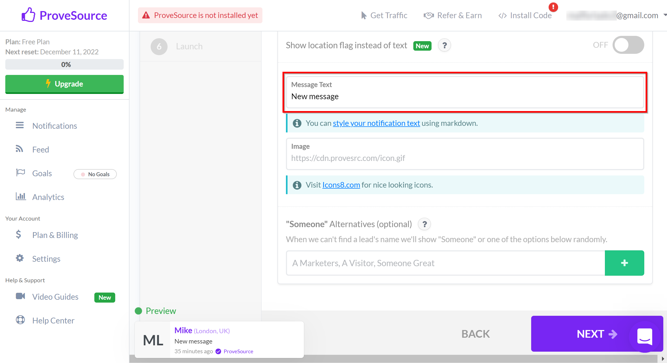Open Video Guides in the sidebar
This screenshot has width=667, height=363.
55,297
